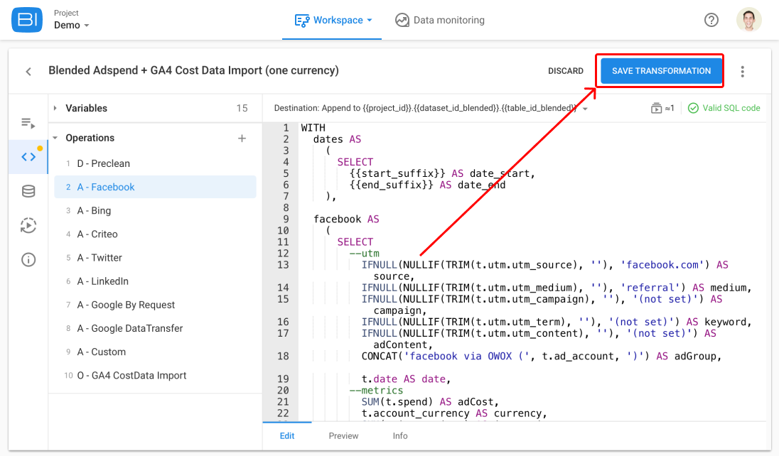Go back using the left chevron

point(28,72)
